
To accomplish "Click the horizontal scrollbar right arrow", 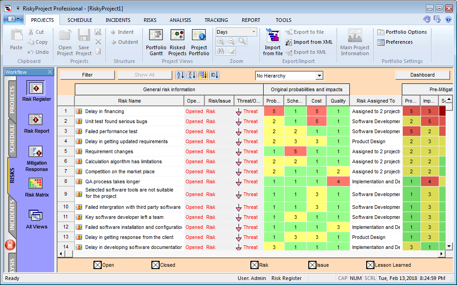I will [x=441, y=254].
